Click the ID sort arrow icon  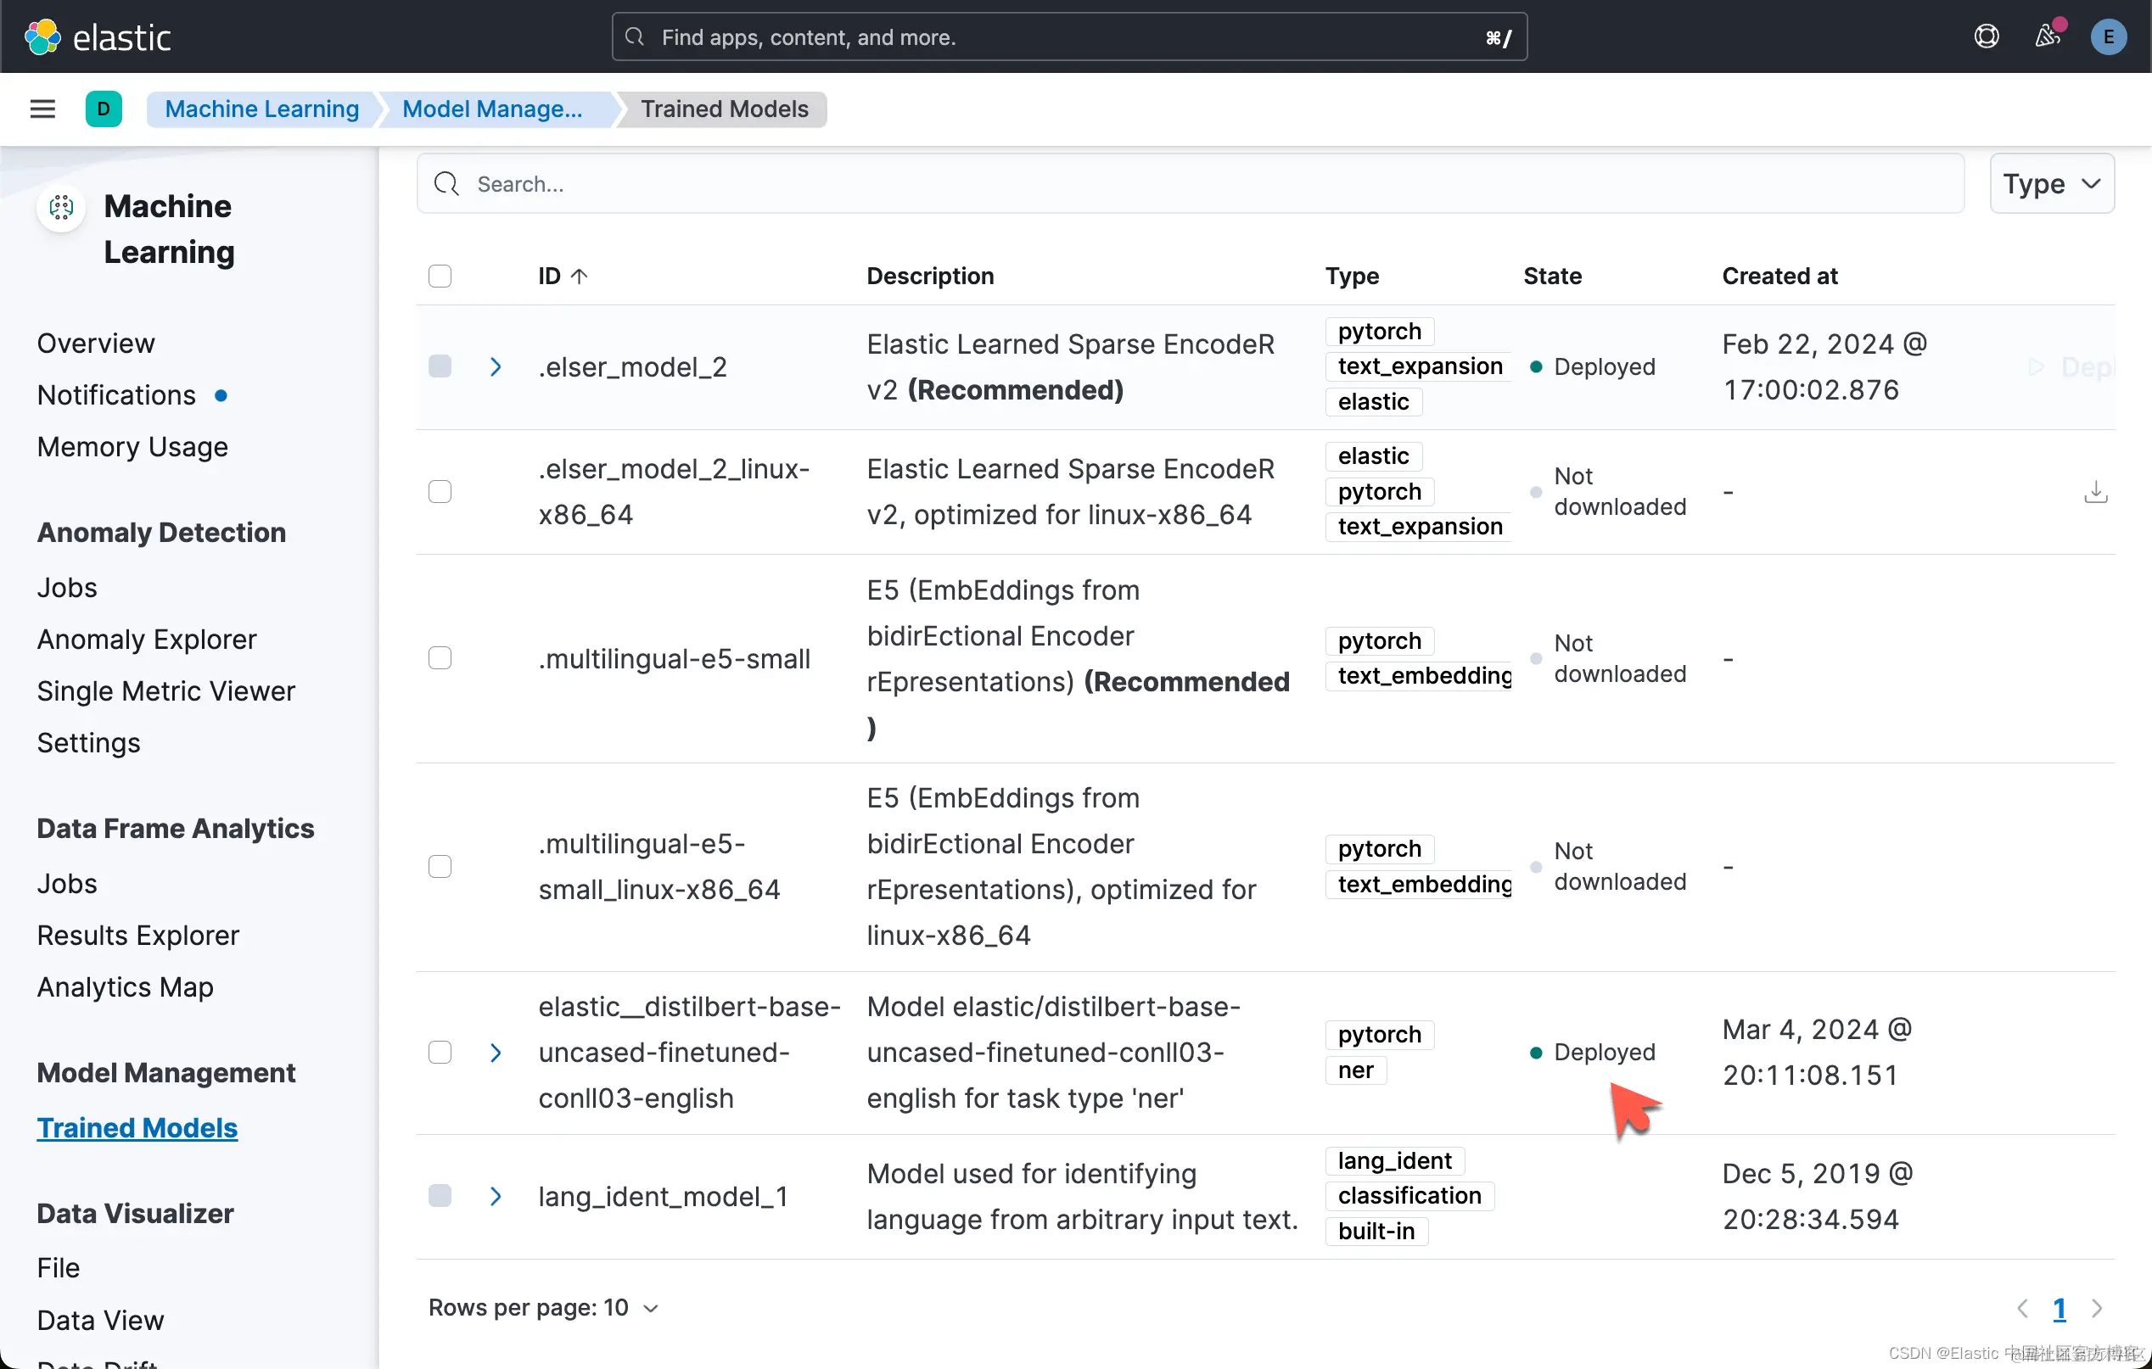click(579, 276)
